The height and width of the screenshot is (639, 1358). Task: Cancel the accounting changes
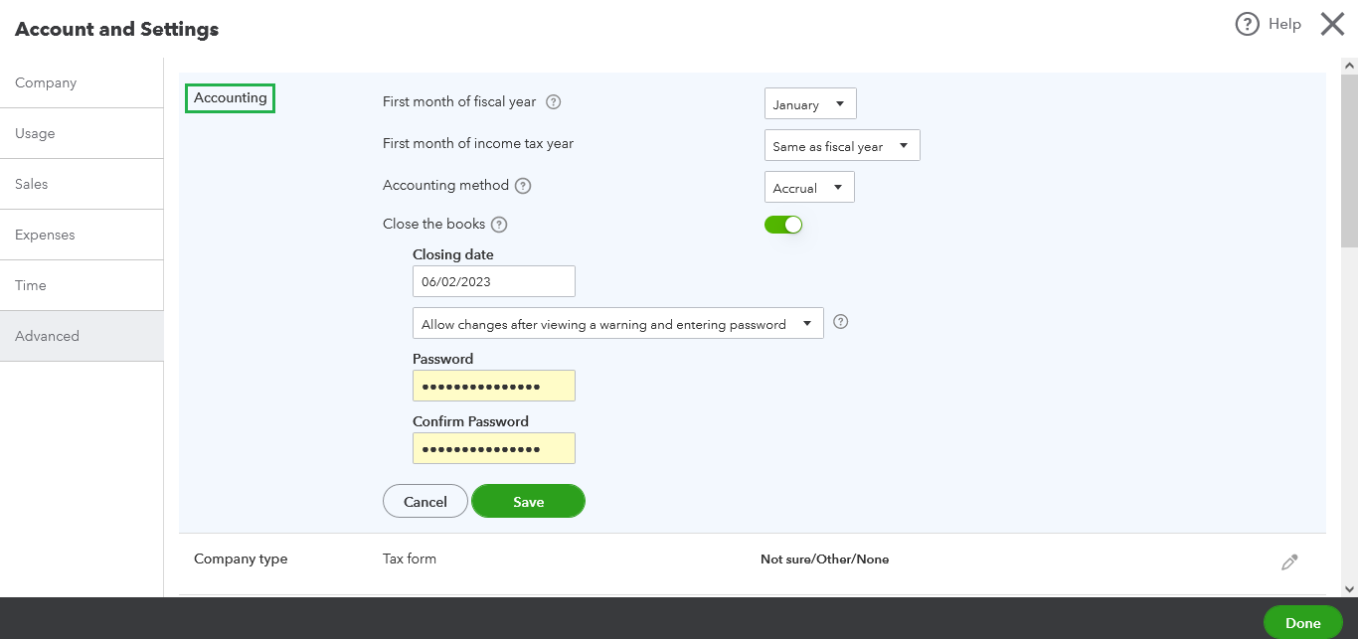(x=425, y=501)
